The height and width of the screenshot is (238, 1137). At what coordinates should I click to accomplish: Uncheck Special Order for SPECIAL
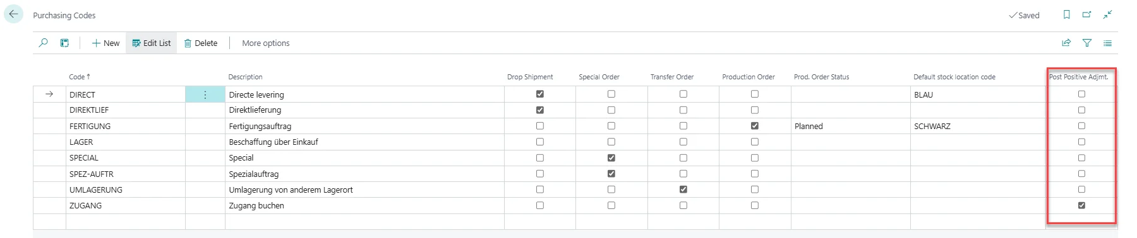coord(611,157)
